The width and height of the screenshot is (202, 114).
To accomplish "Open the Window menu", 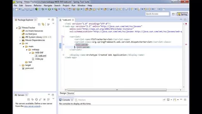I will coord(81,6).
